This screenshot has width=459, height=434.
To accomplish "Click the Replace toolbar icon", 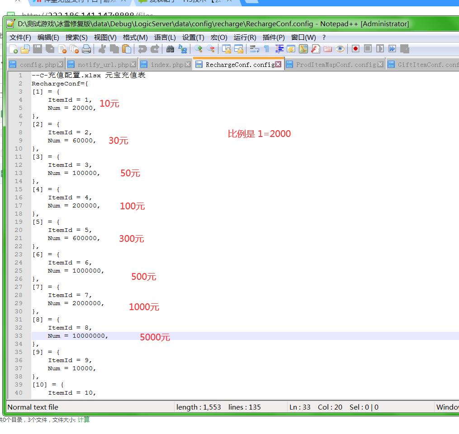I will tap(182, 49).
